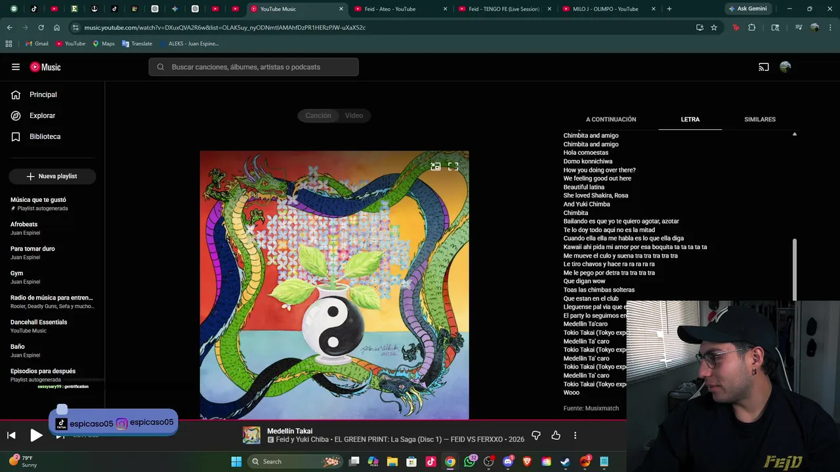Play the current song
840x472 pixels.
point(36,435)
